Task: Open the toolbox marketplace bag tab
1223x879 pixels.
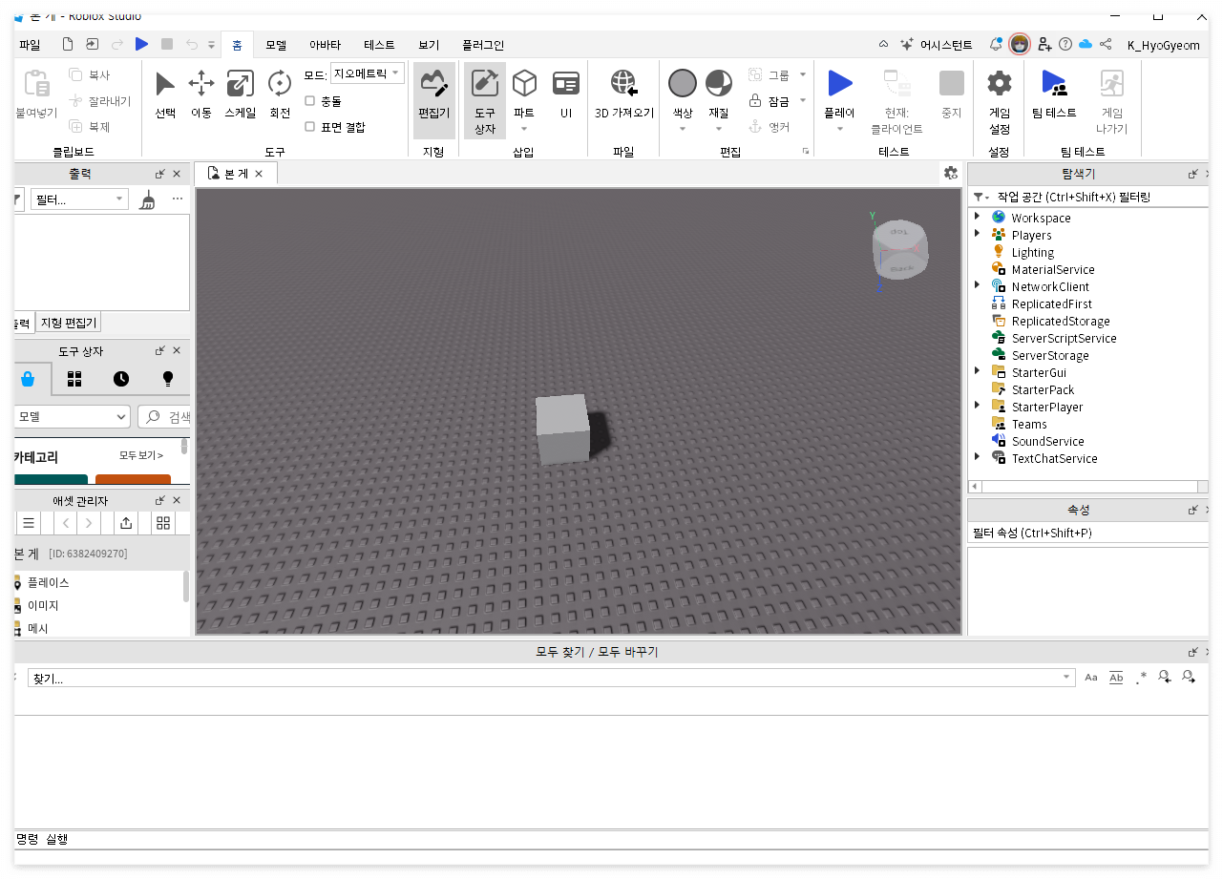Action: point(28,379)
